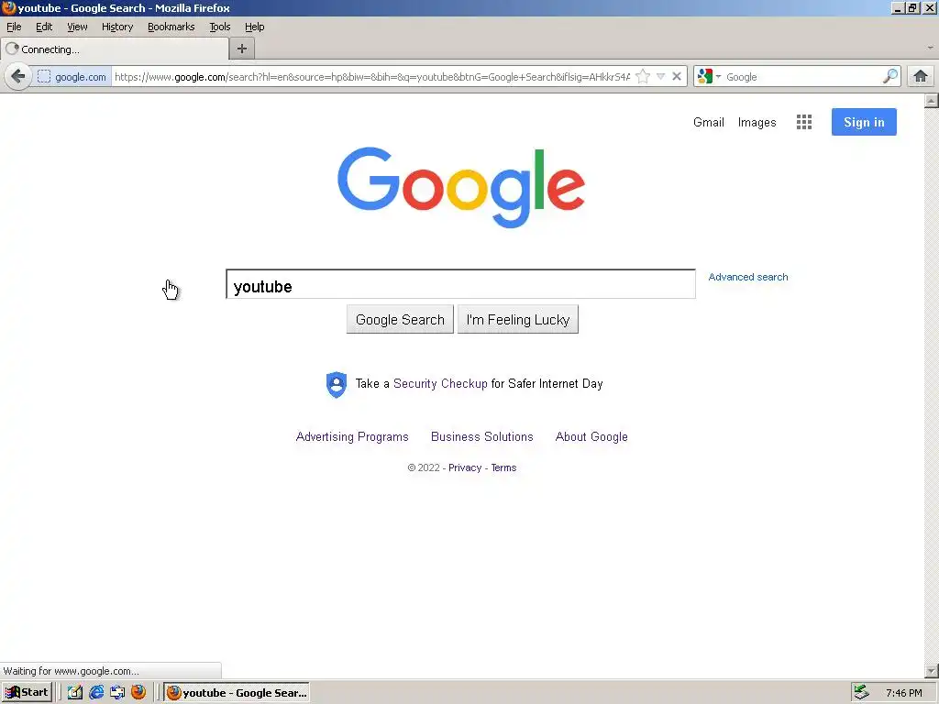The height and width of the screenshot is (704, 939).
Task: Select the Connecting... tab
Action: (115, 49)
